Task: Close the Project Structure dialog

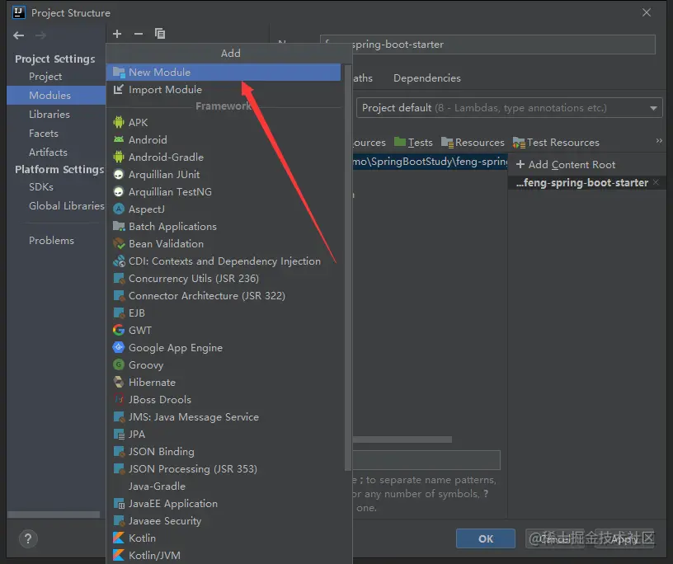Action: click(x=647, y=12)
